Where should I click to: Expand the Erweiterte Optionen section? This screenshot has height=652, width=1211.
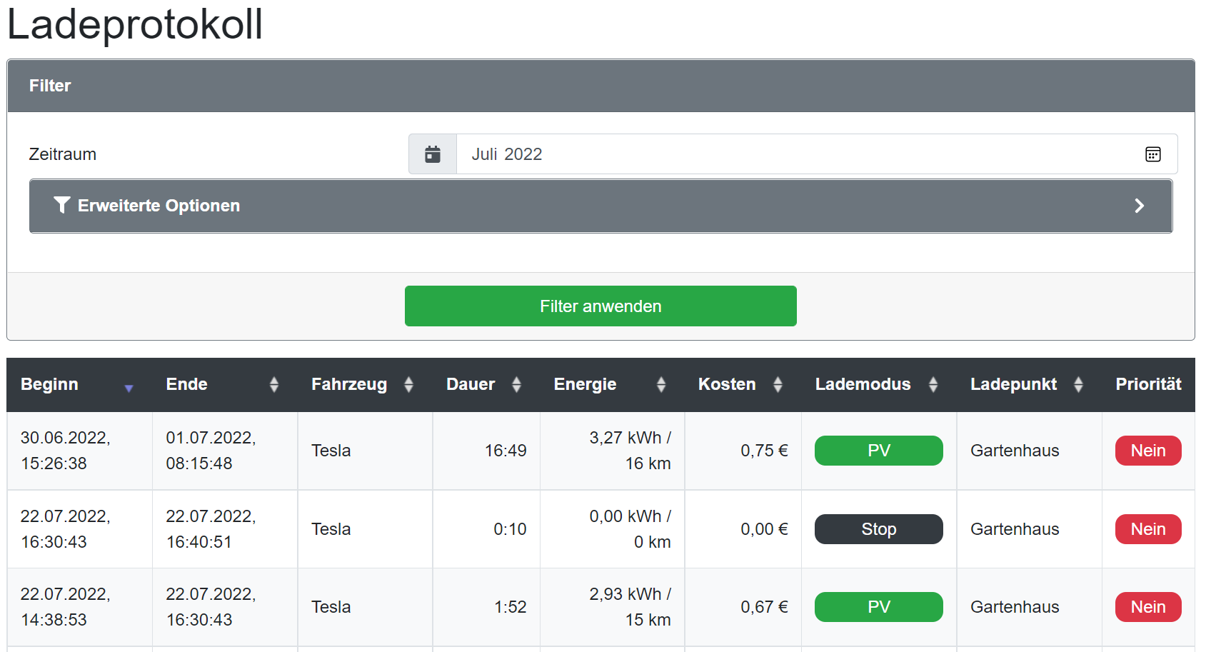pyautogui.click(x=159, y=206)
